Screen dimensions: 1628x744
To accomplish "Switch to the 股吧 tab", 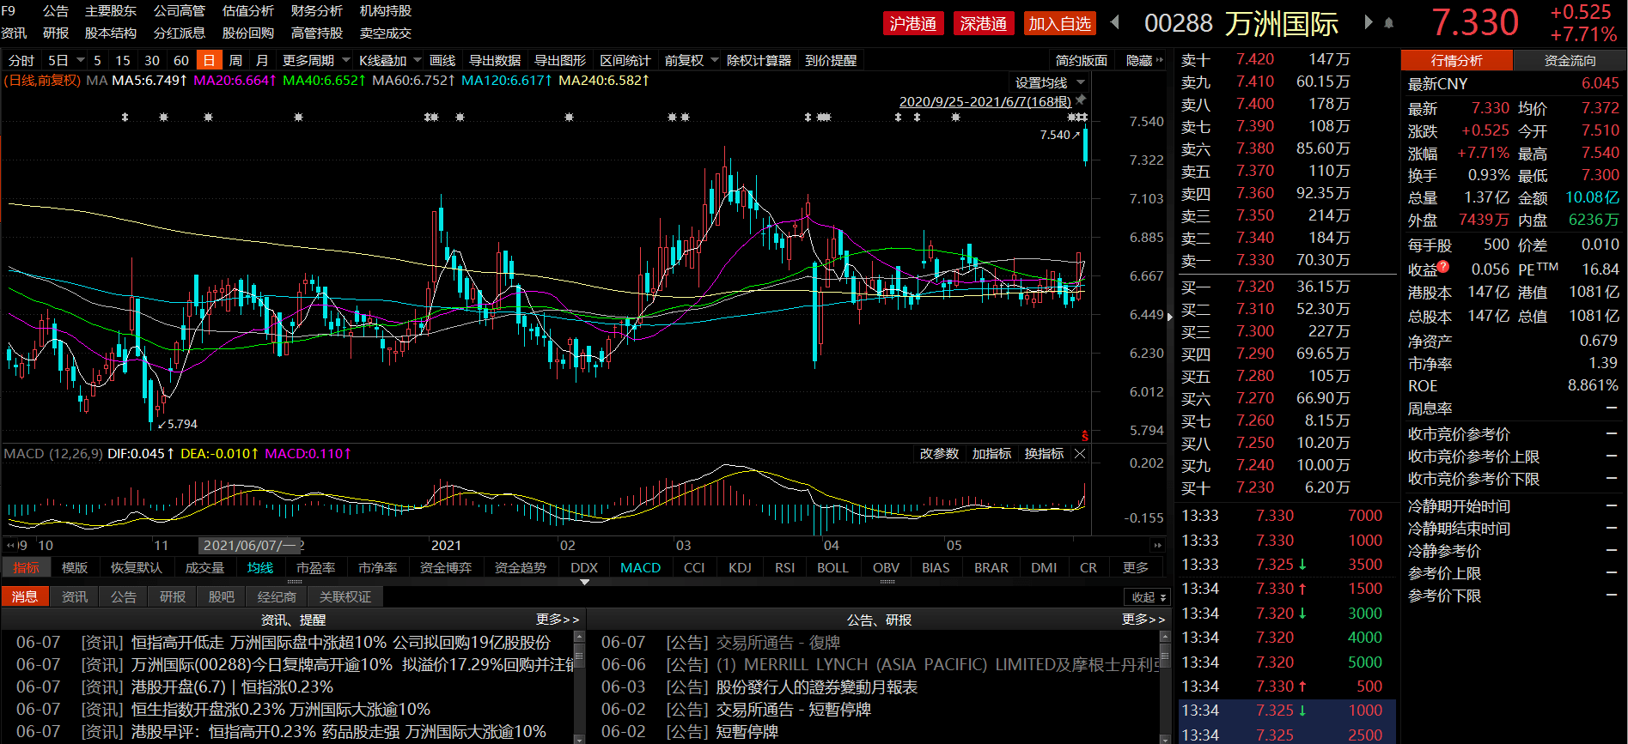I will (x=221, y=596).
